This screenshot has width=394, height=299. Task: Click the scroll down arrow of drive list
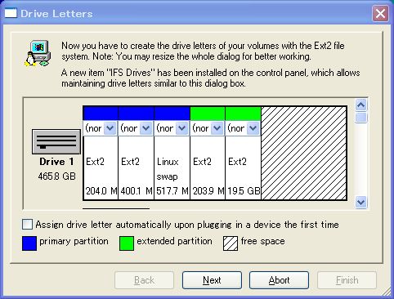coord(361,202)
